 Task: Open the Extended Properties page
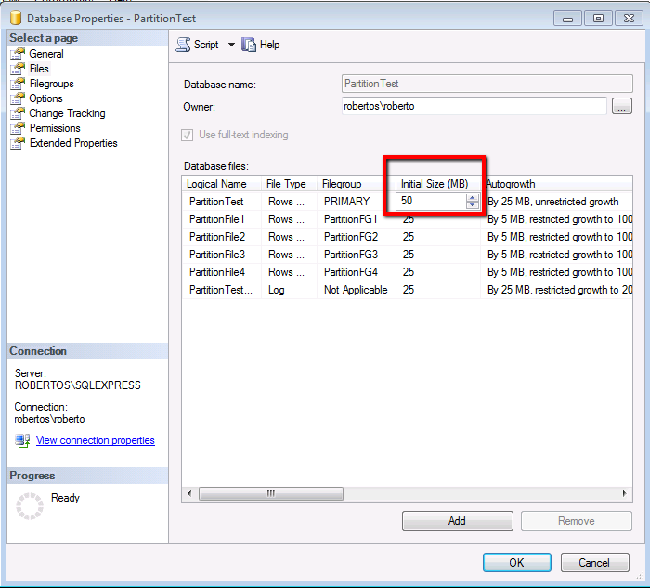(x=73, y=143)
